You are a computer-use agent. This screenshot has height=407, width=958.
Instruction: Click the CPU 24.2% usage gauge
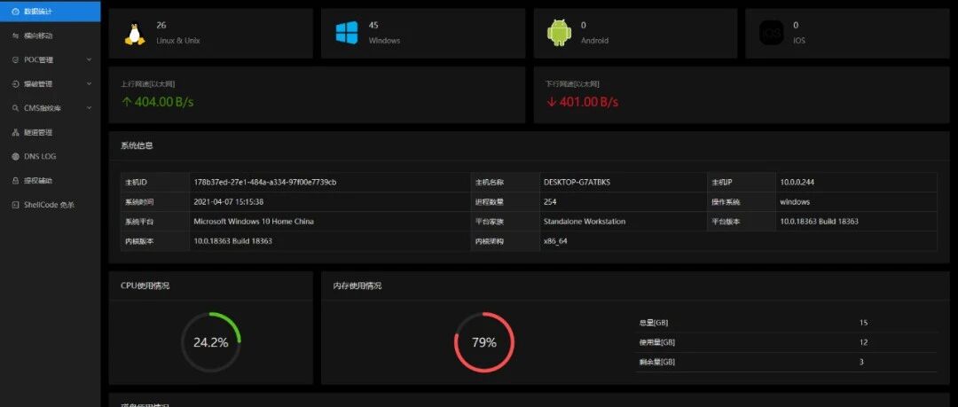point(211,342)
